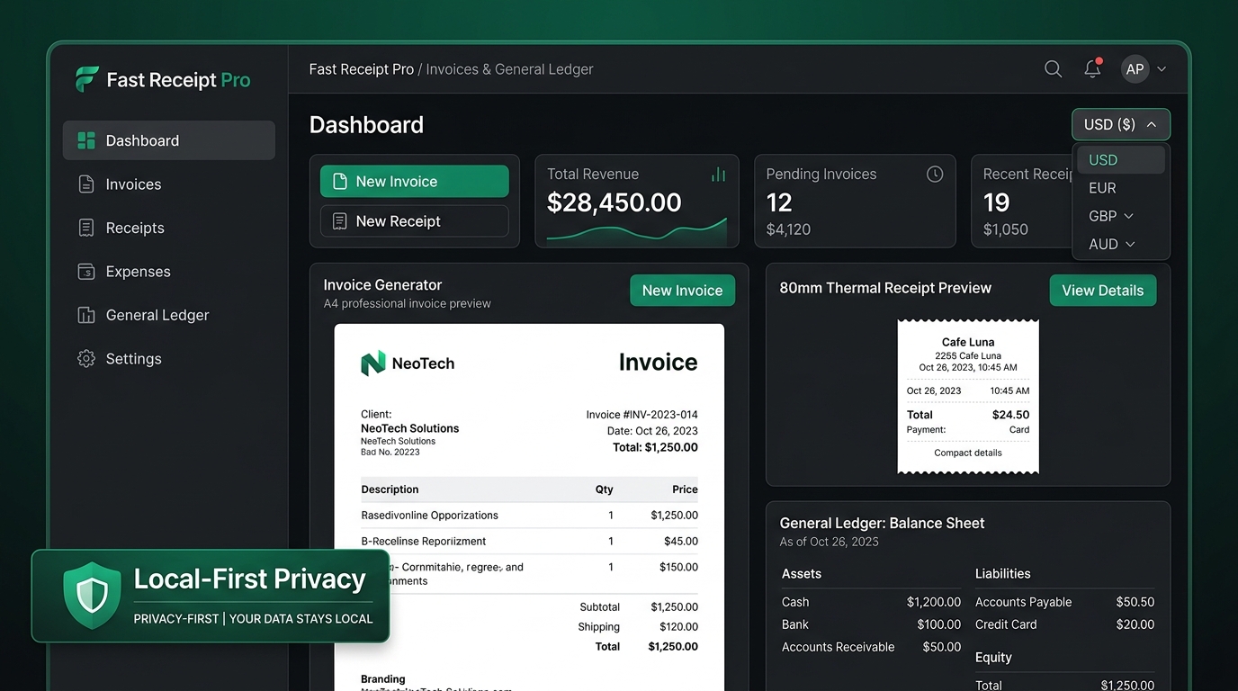The width and height of the screenshot is (1238, 691).
Task: Click the Settings gear icon in sidebar
Action: [x=86, y=359]
